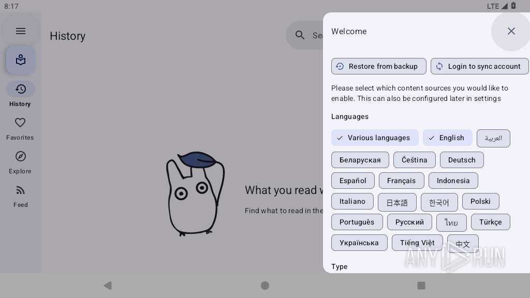Enable the Čeština language chip
This screenshot has height=298, width=530.
pos(415,160)
